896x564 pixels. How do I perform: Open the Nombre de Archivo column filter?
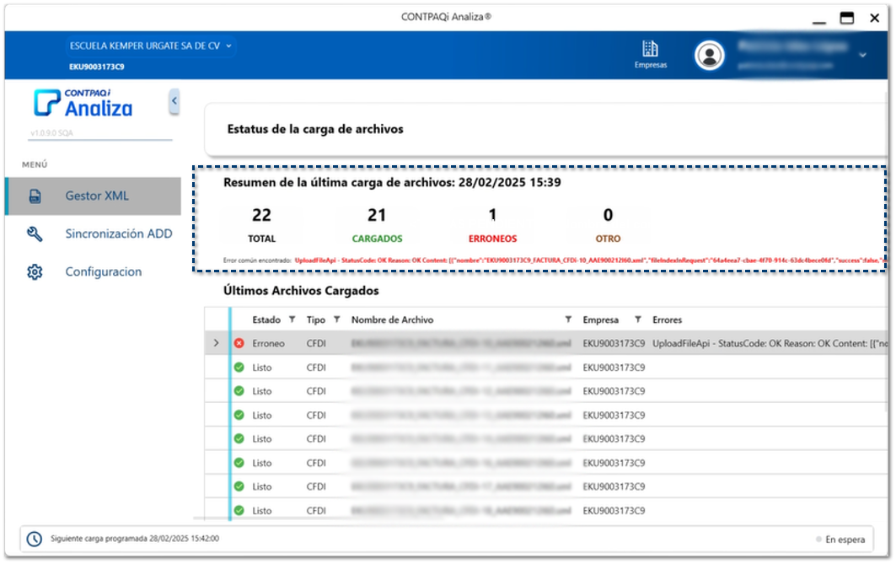[x=568, y=320]
